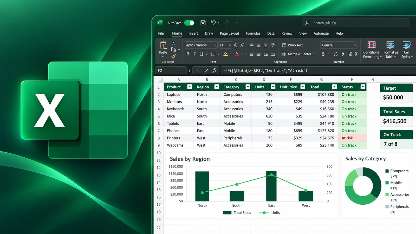
Task: Click the Cut scissors icon
Action: (173, 43)
